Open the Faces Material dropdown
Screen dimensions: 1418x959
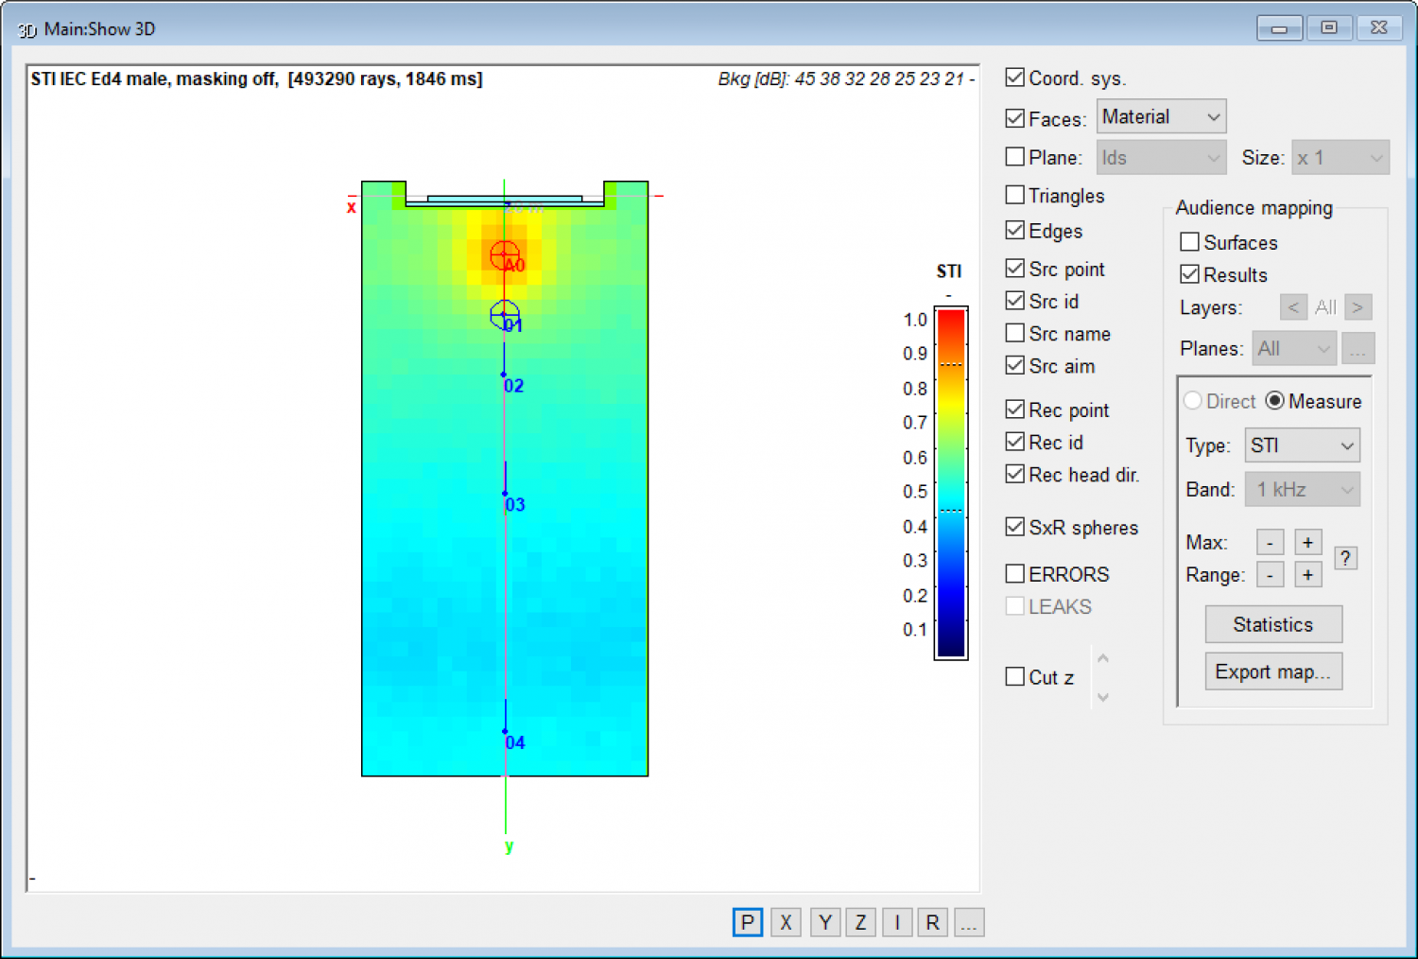[1161, 115]
